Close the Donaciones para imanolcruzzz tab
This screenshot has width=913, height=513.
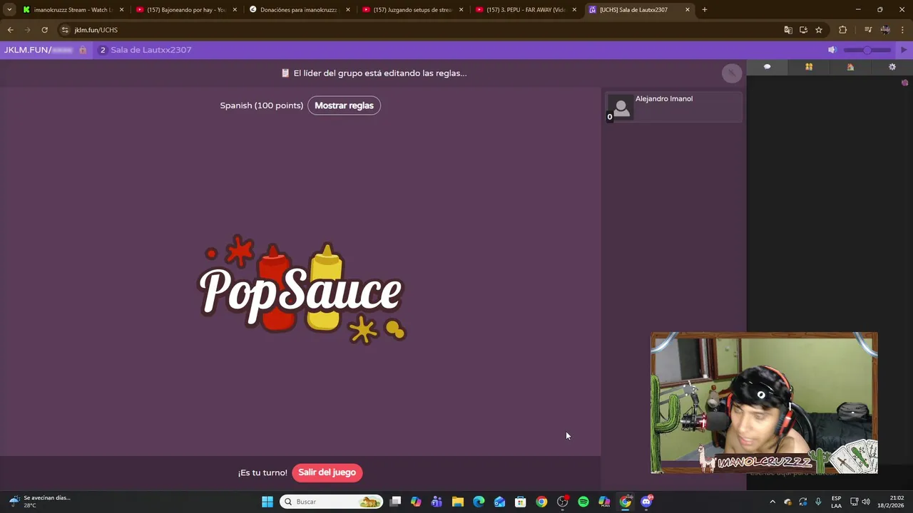point(348,10)
